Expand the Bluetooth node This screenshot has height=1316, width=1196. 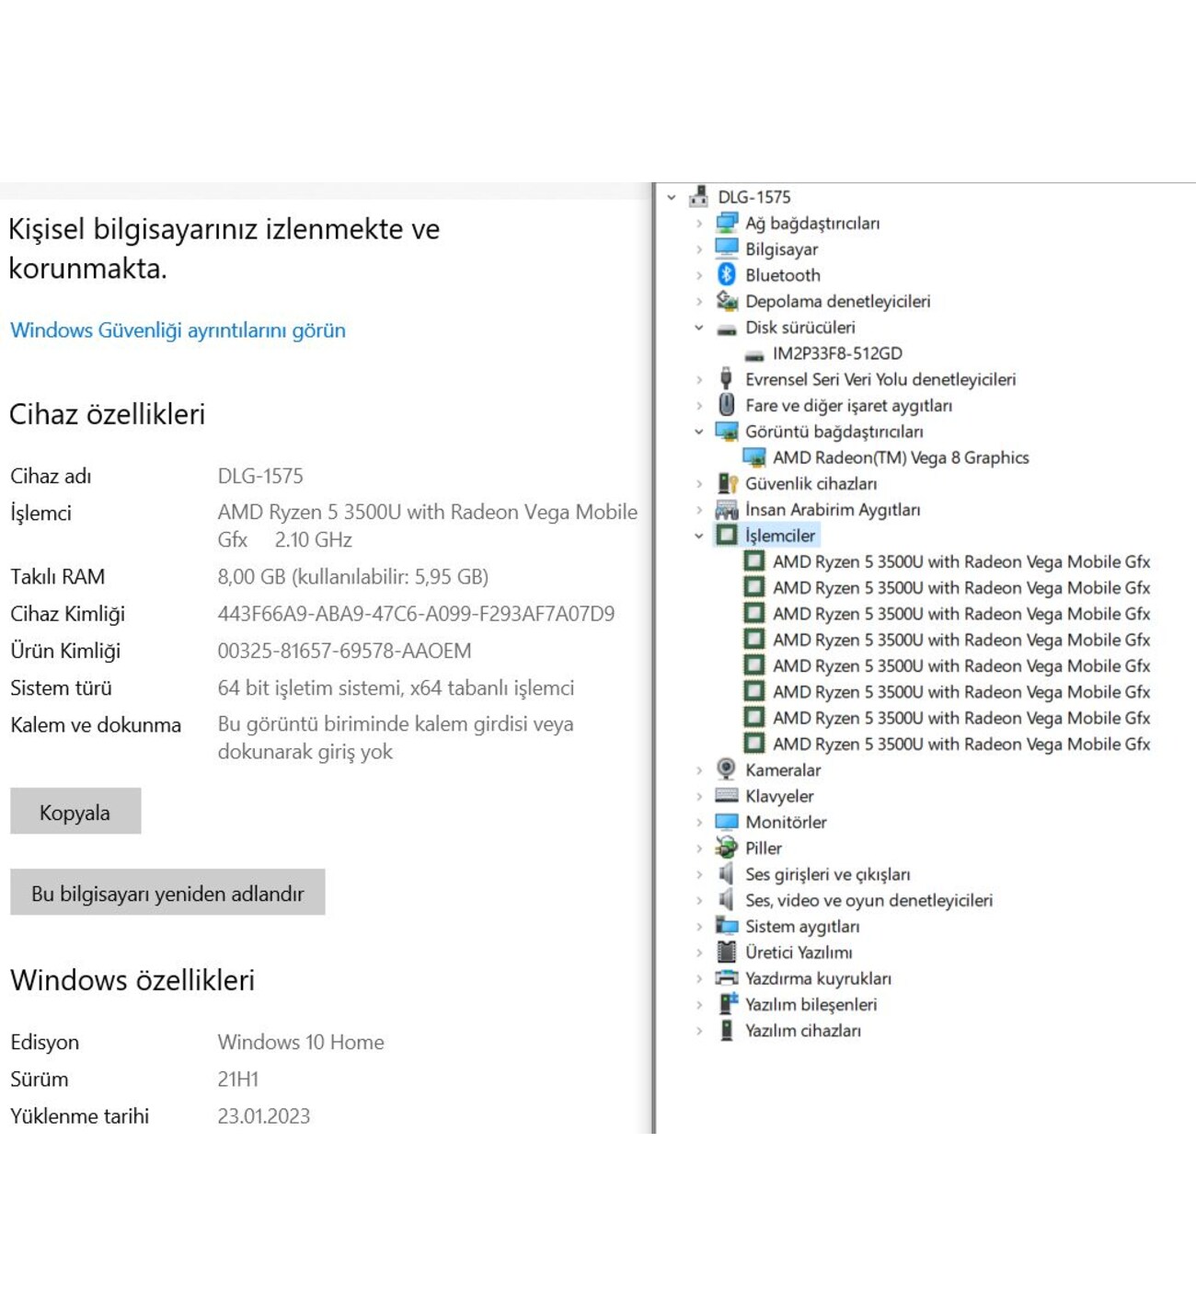699,274
